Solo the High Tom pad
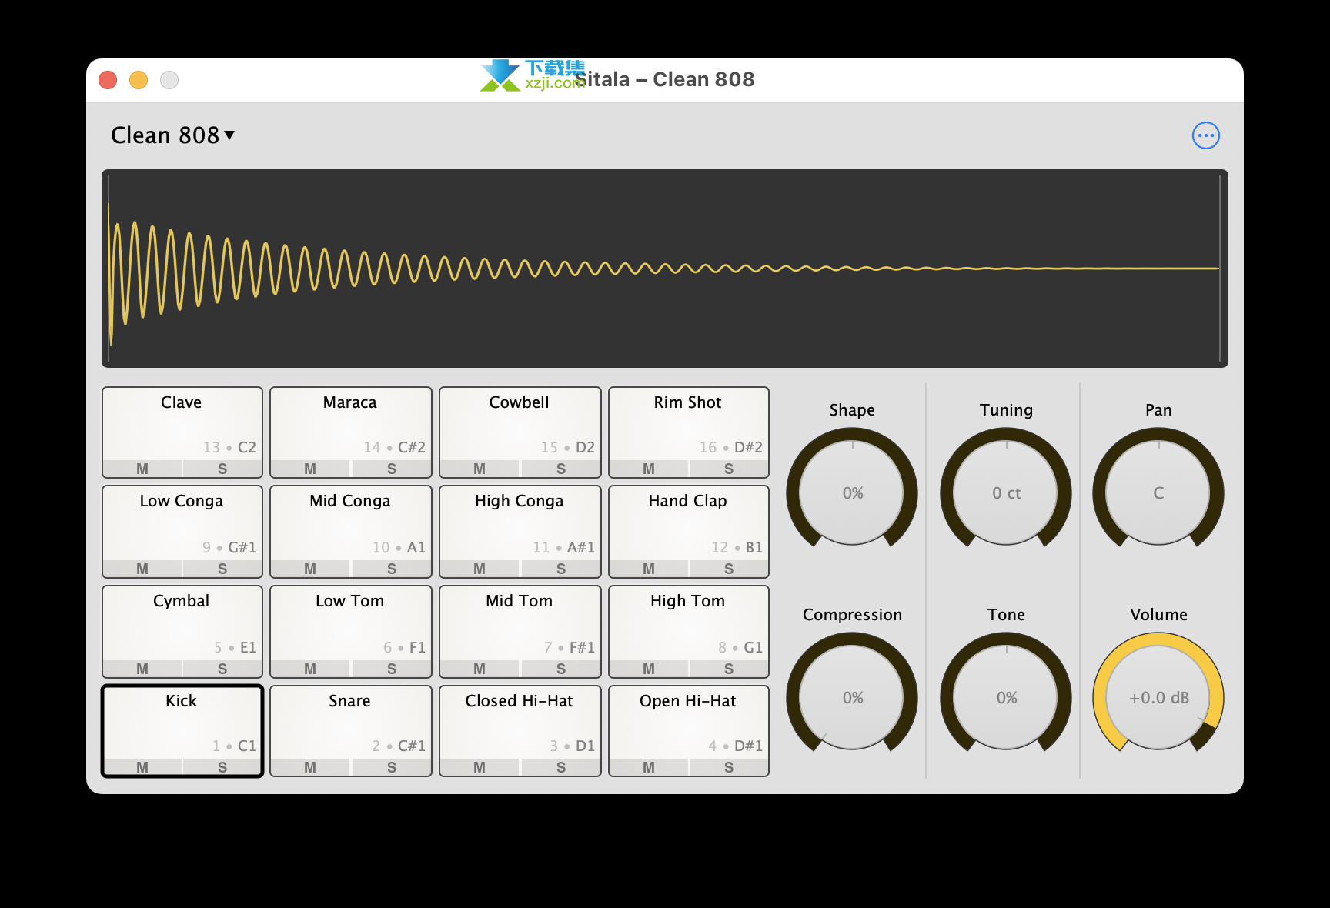The height and width of the screenshot is (908, 1330). click(729, 669)
